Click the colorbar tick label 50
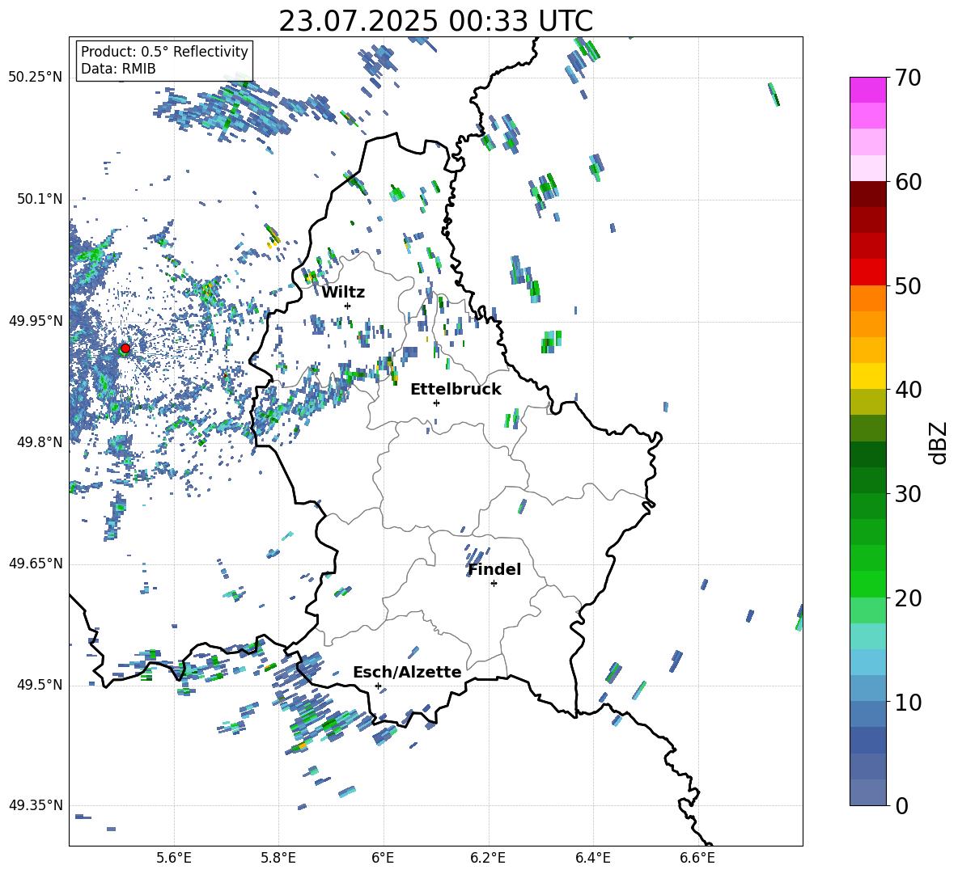Image resolution: width=958 pixels, height=874 pixels. (x=908, y=286)
